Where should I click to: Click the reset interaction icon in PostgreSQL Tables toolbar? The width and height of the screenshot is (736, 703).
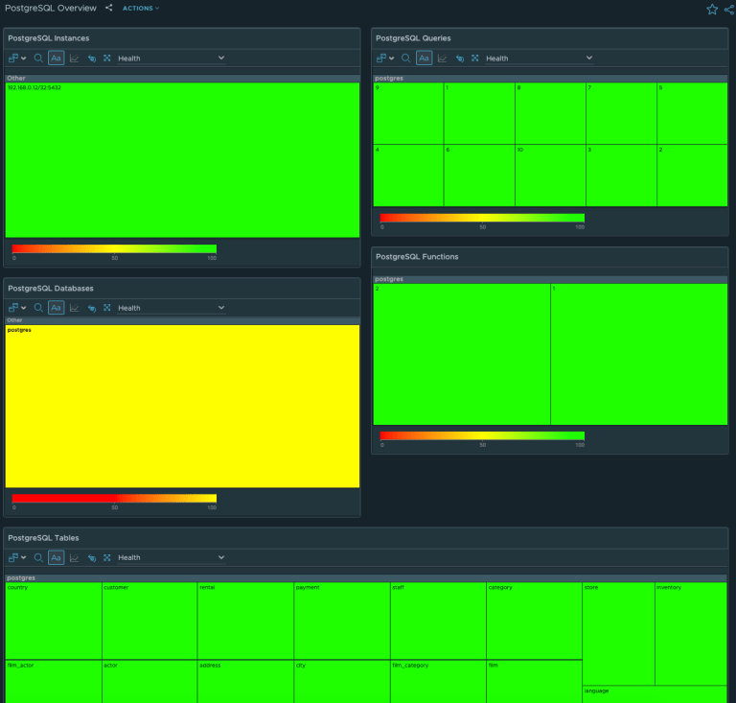coord(91,557)
